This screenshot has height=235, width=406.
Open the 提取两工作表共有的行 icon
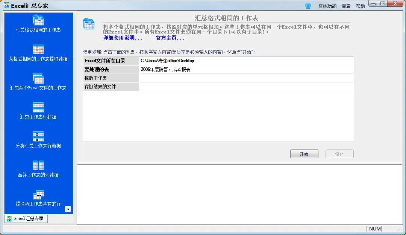(x=38, y=195)
